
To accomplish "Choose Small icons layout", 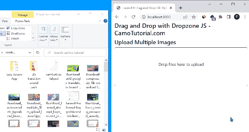I will (16, 33).
